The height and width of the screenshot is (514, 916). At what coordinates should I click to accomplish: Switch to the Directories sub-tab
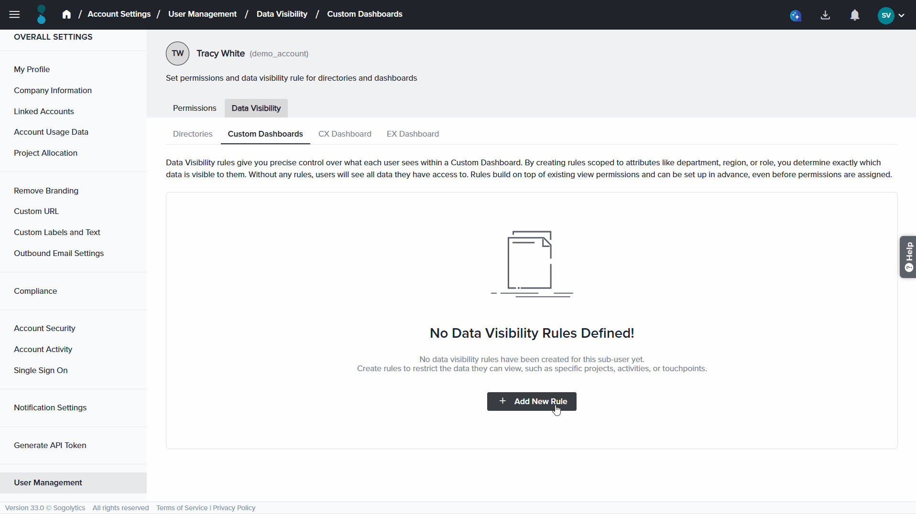click(x=193, y=134)
